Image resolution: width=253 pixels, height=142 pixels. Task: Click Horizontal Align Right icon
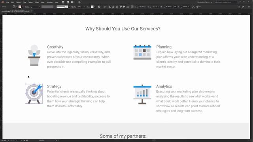coord(117,7)
